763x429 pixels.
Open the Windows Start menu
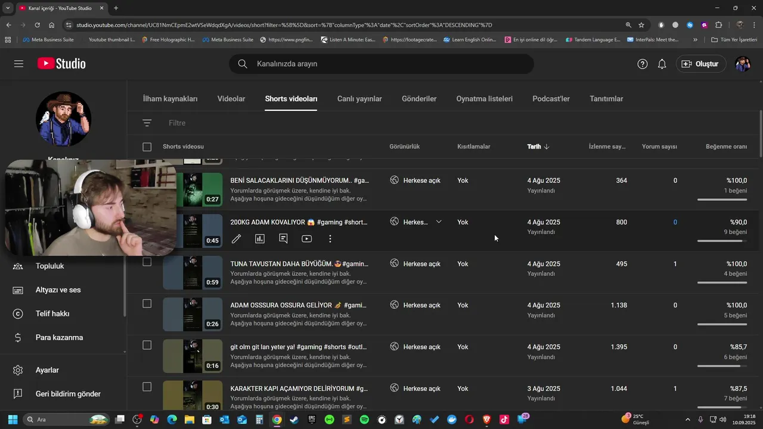13,419
